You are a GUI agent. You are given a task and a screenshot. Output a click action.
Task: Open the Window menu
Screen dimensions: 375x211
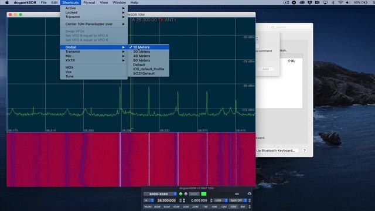click(x=119, y=2)
